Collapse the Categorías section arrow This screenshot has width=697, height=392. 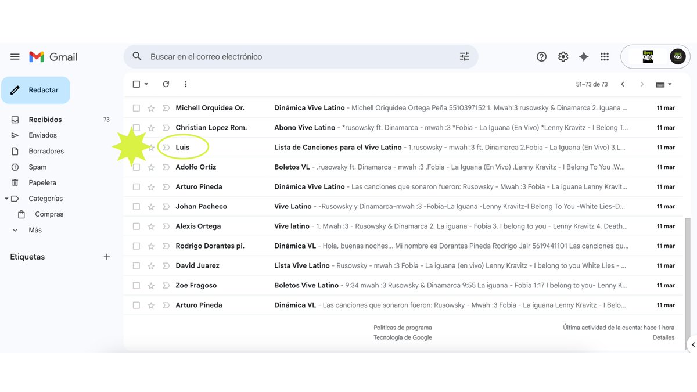point(6,199)
